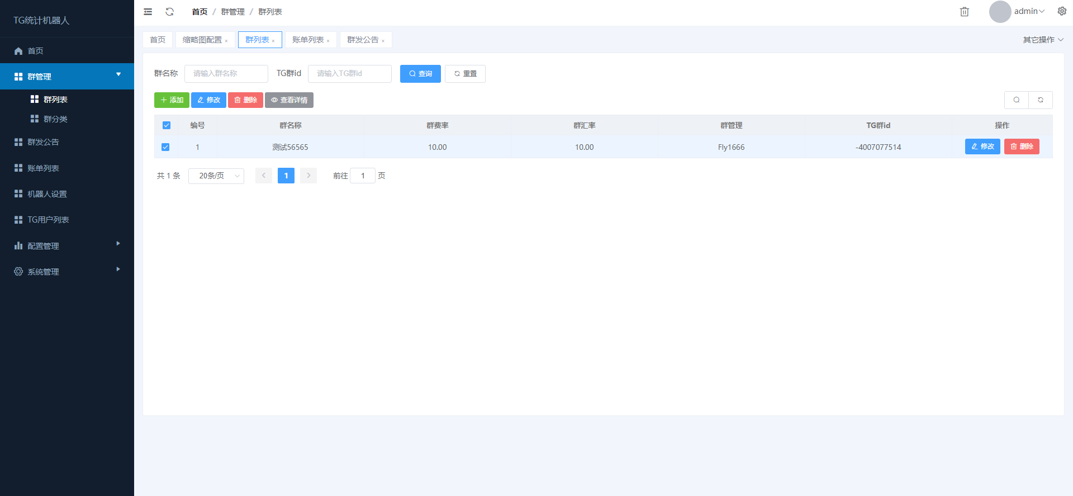Viewport: 1073px width, 496px height.
Task: Open 机器人设置 in the sidebar
Action: (x=67, y=193)
